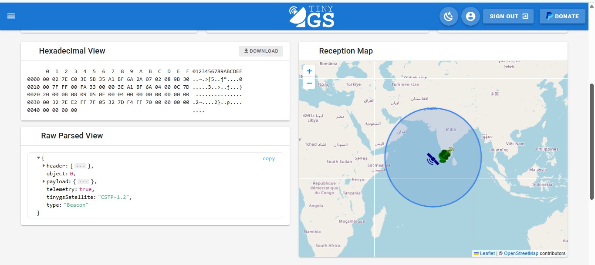Expand the header node in parsed view
The width and height of the screenshot is (595, 265).
click(x=44, y=166)
